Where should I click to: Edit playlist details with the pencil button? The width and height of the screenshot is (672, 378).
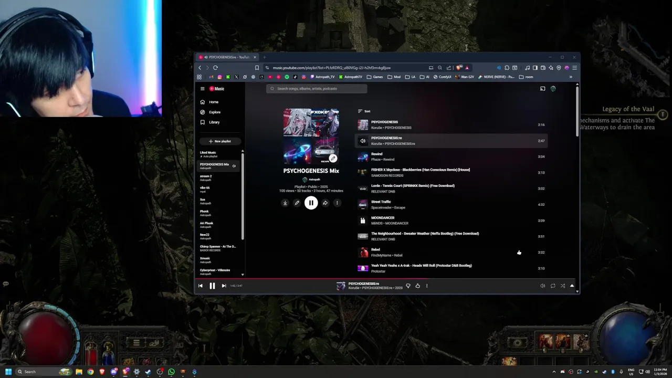click(297, 203)
